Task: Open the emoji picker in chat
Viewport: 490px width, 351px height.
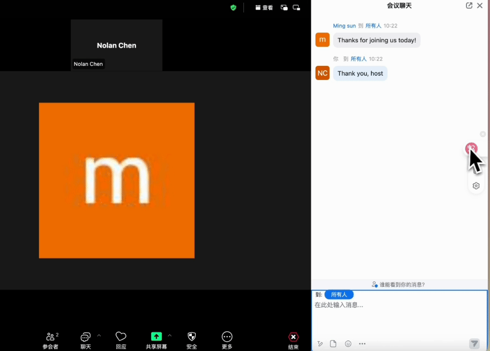Action: coord(348,344)
